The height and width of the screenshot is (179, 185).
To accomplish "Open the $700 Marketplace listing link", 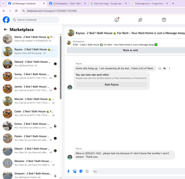I will (115, 44).
